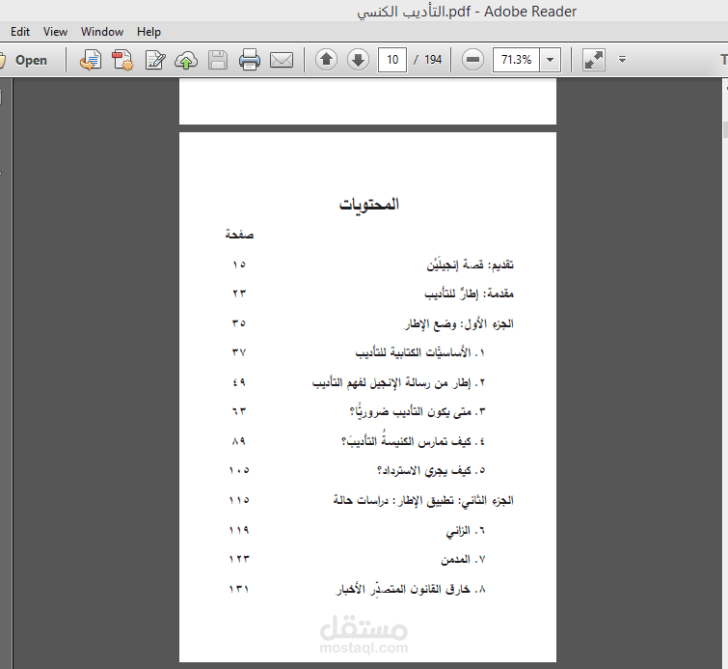
Task: Click the Print icon
Action: coord(250,60)
